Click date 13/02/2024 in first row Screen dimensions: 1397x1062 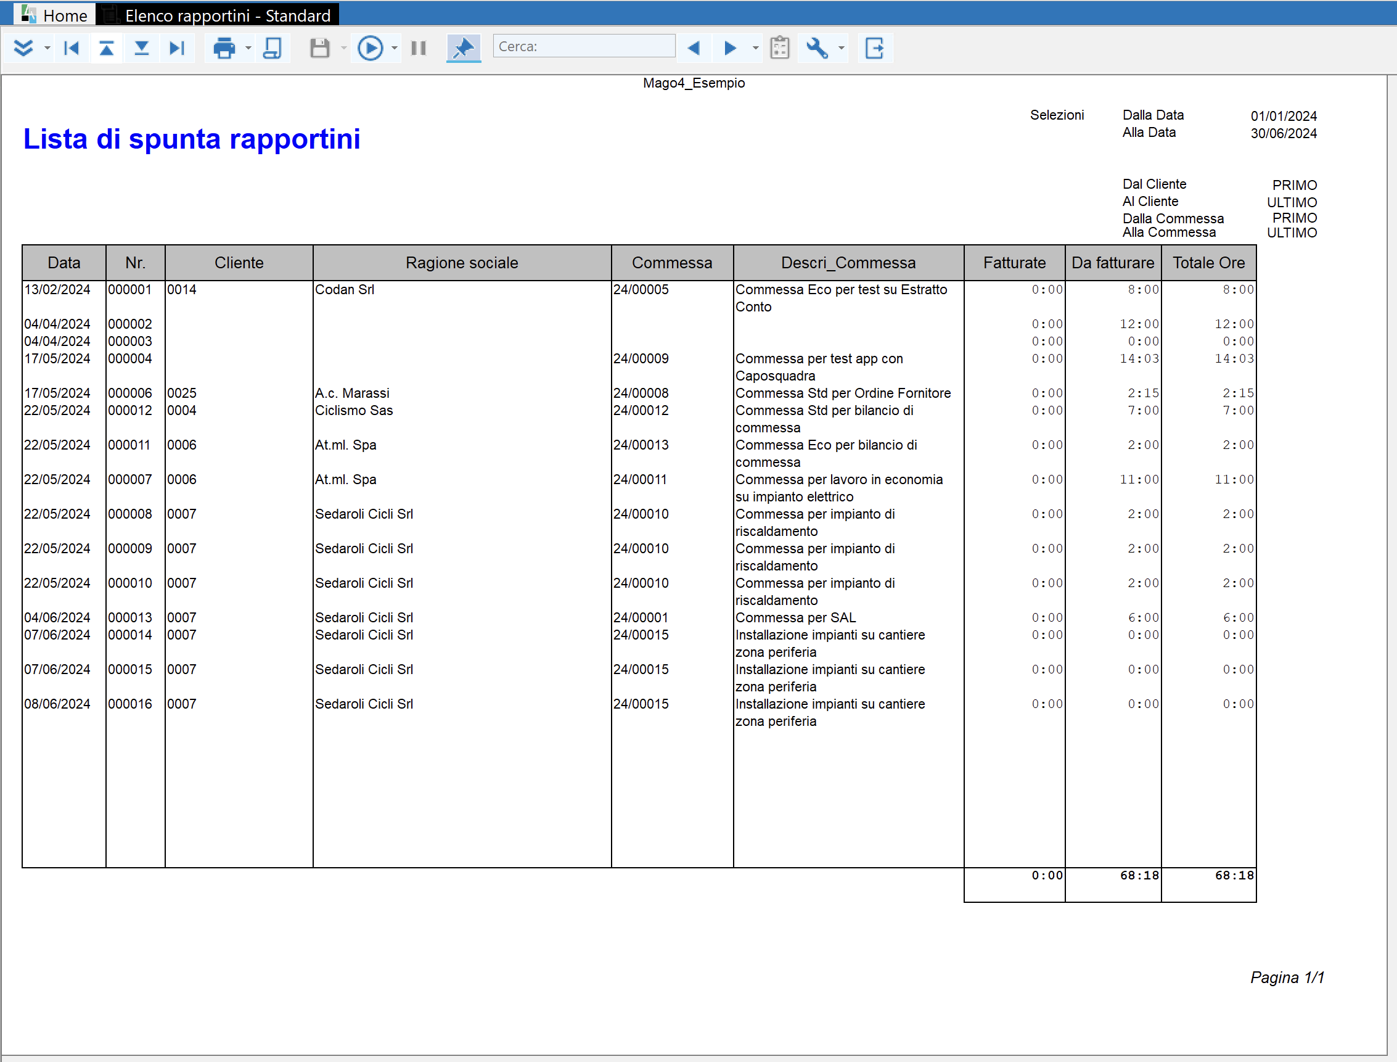pyautogui.click(x=57, y=289)
